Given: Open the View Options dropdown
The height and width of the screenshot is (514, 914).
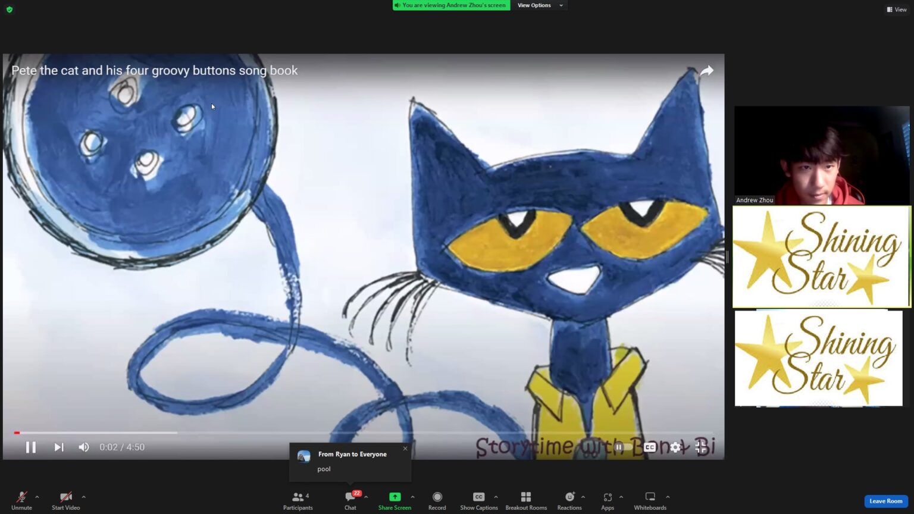Looking at the screenshot, I should coord(540,5).
